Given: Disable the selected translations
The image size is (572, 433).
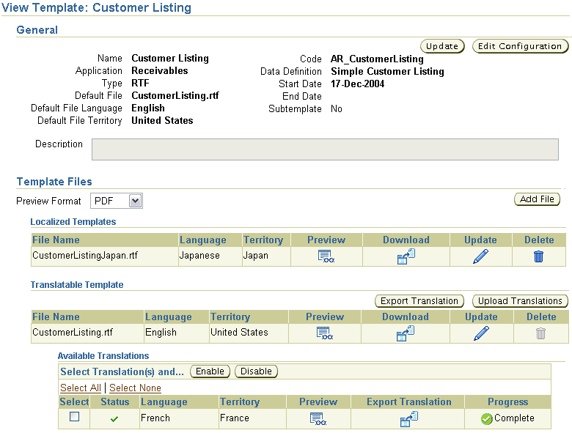Looking at the screenshot, I should [x=256, y=371].
